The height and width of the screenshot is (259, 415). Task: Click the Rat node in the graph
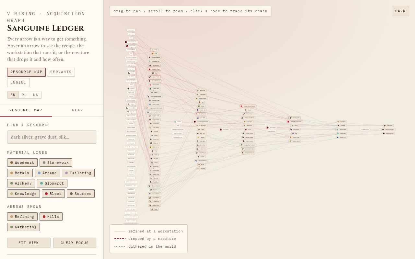(x=154, y=73)
